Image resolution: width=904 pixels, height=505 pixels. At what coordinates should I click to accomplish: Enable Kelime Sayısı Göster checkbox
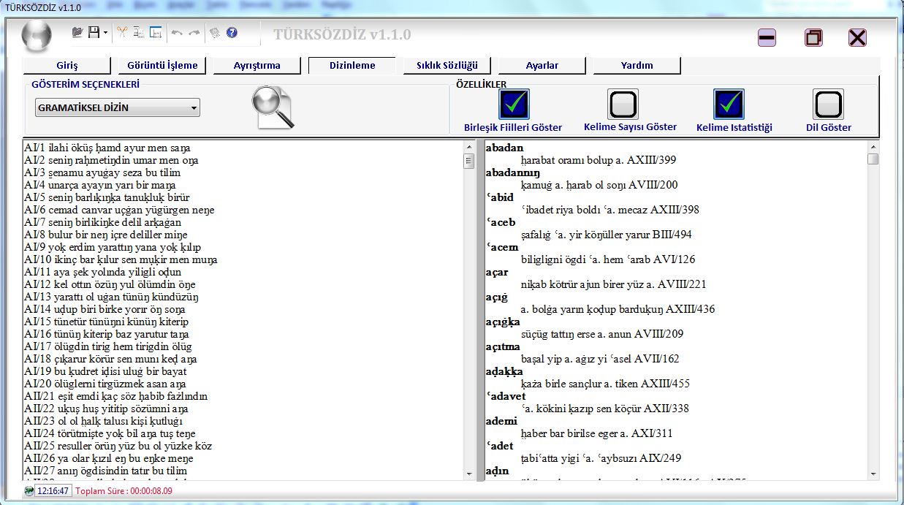pos(623,105)
